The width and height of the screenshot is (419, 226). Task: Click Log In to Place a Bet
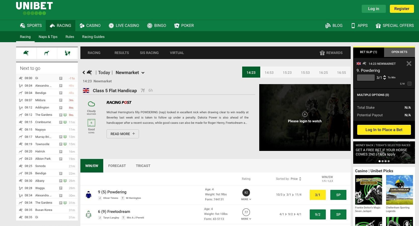click(x=384, y=130)
